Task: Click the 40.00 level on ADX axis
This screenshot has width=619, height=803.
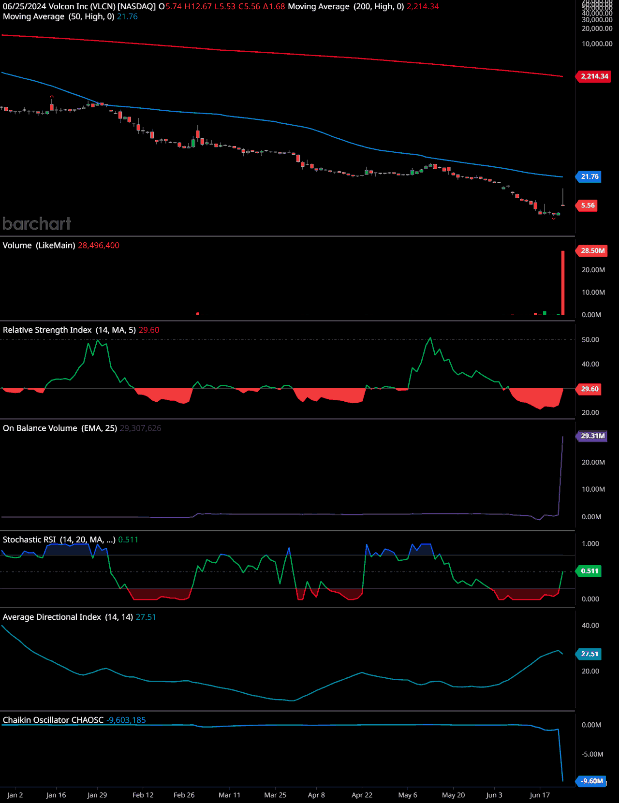Action: point(590,626)
